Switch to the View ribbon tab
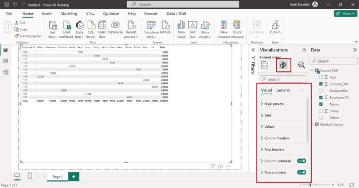The height and width of the screenshot is (188, 359). tap(90, 13)
